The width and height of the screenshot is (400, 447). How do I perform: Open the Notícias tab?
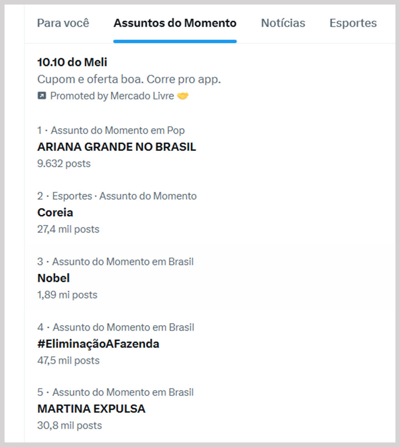tap(283, 23)
